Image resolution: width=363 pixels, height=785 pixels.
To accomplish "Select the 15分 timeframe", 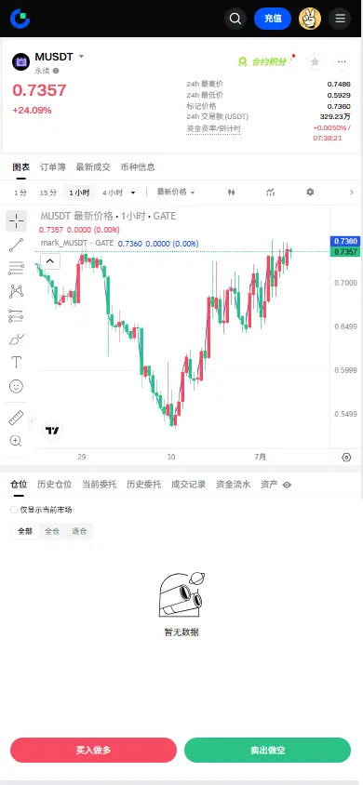I will (x=48, y=193).
